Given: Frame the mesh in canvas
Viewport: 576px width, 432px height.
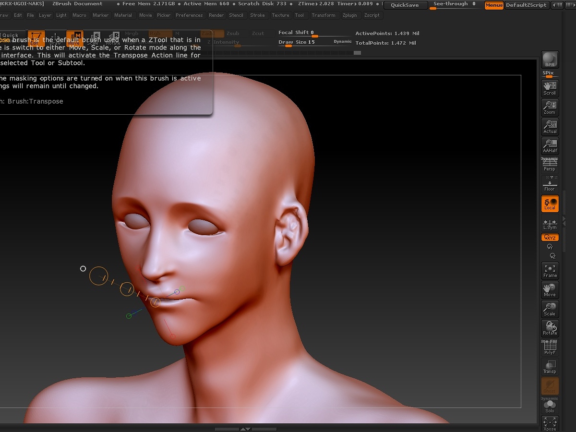Looking at the screenshot, I should pos(550,271).
